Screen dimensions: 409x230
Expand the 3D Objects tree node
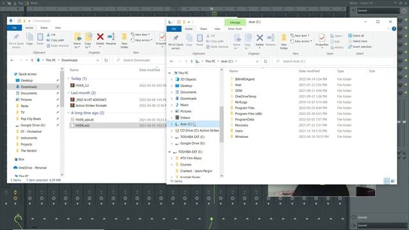pos(172,79)
